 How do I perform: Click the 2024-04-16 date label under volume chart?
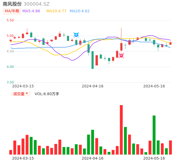[x=93, y=158]
